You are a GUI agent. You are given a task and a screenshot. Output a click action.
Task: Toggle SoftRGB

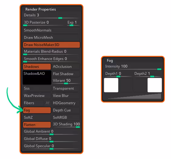66,118
